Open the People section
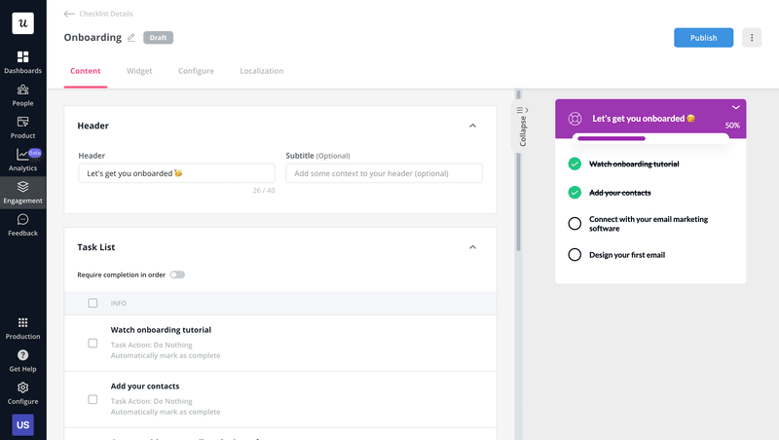The width and height of the screenshot is (779, 440). tap(22, 95)
